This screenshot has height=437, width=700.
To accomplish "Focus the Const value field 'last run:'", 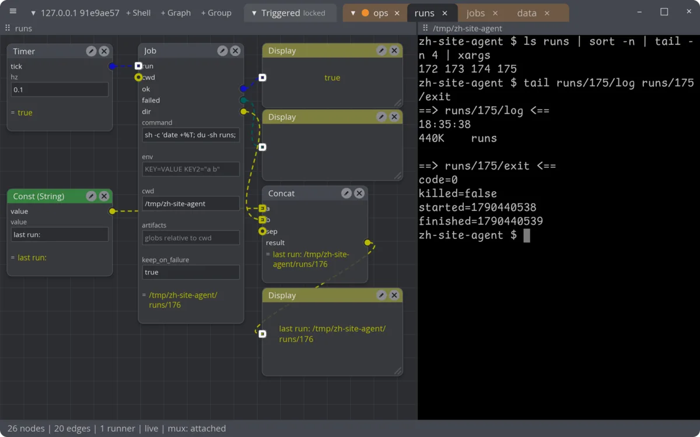I will pyautogui.click(x=60, y=234).
